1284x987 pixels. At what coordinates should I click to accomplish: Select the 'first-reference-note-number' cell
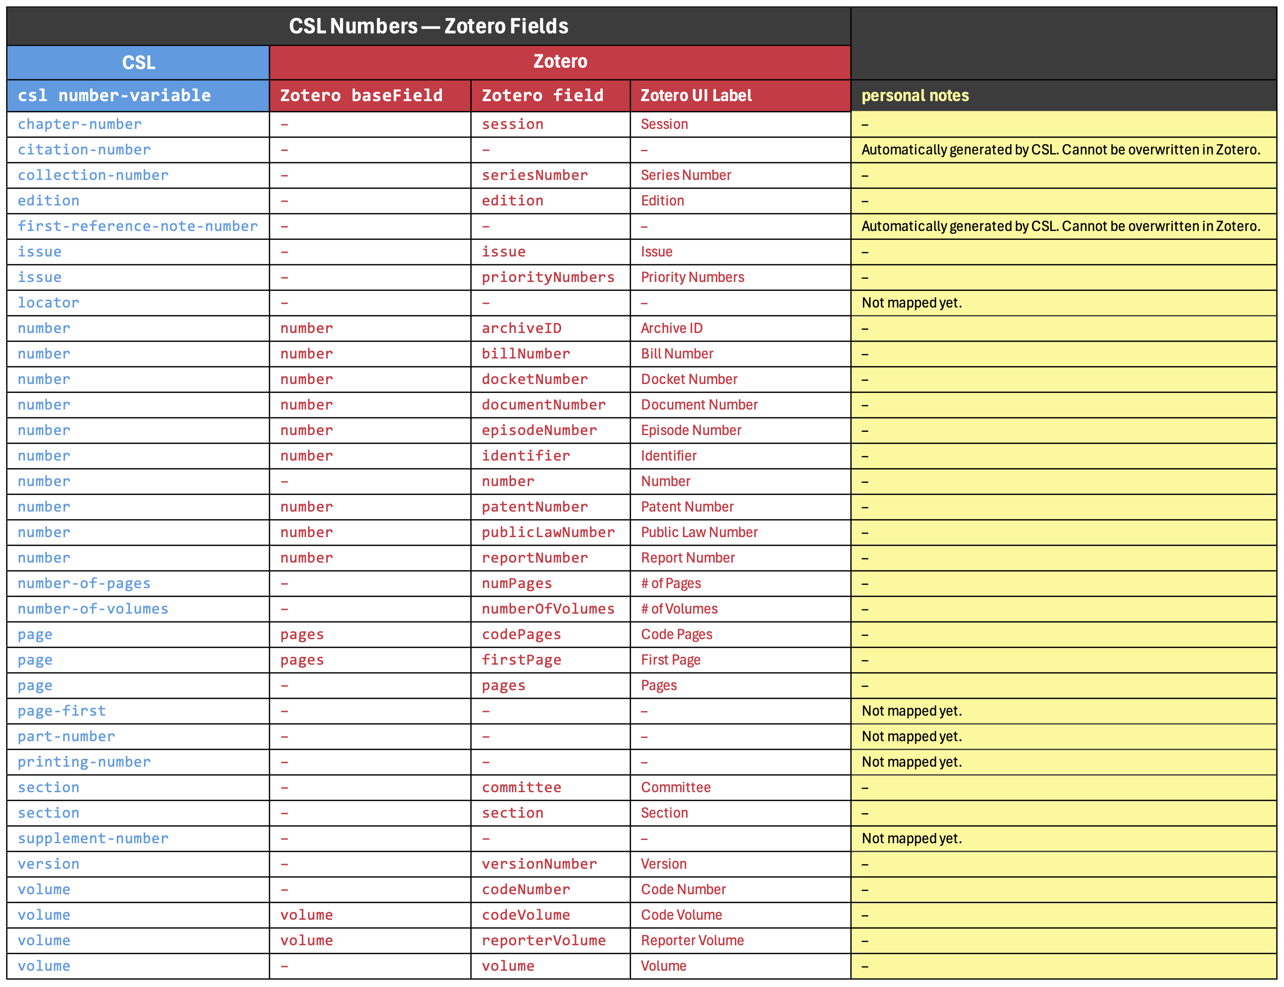point(137,226)
